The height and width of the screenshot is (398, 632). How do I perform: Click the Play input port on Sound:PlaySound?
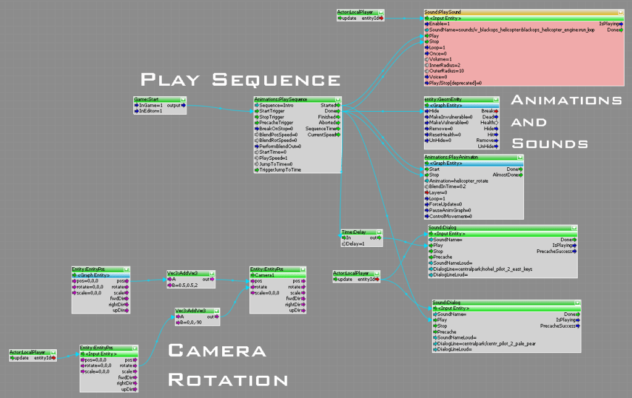(x=427, y=36)
